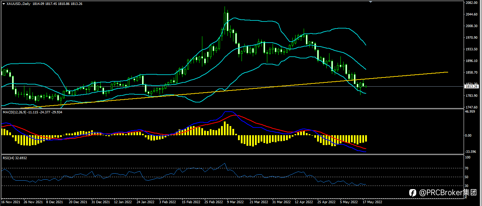Click the chart shift triangle marker at top
Viewport: 482px width, 206px height.
coord(370,2)
